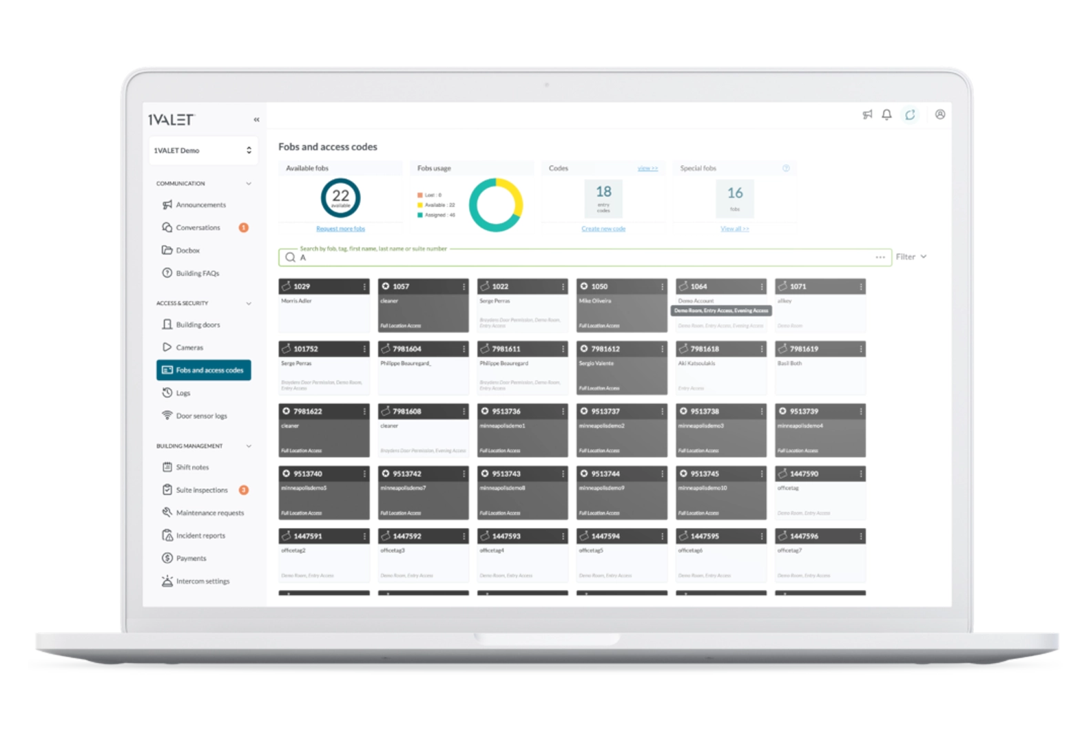Select fob card 1029 Morris Adler
The image size is (1091, 740).
point(324,306)
